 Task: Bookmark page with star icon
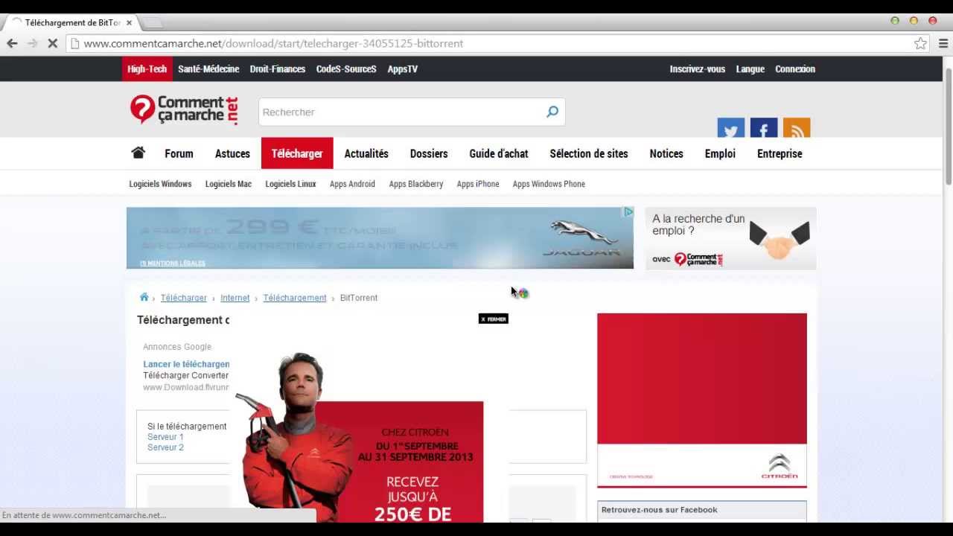click(921, 43)
